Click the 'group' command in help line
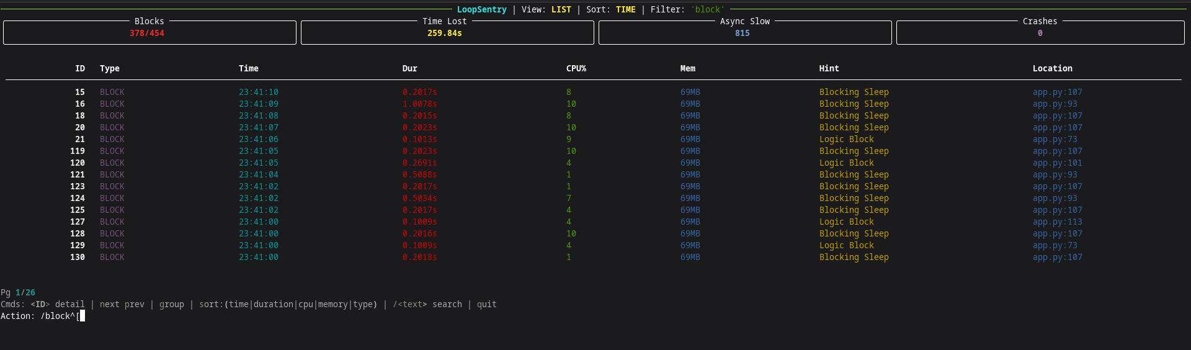1191x350 pixels. [x=172, y=305]
